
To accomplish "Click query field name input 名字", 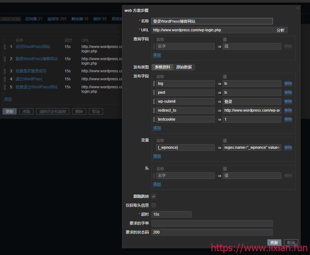I will click(185, 46).
